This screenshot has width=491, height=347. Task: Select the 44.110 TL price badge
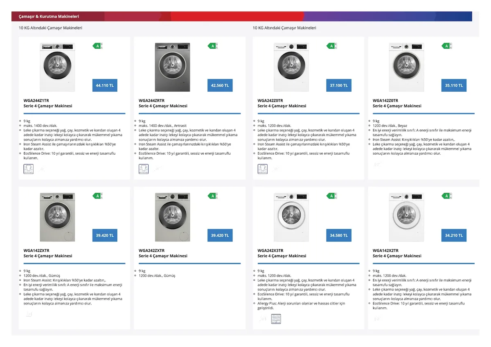coord(105,86)
